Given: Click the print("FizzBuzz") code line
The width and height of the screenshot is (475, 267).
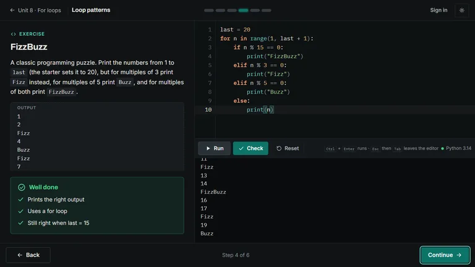Looking at the screenshot, I should [x=275, y=56].
